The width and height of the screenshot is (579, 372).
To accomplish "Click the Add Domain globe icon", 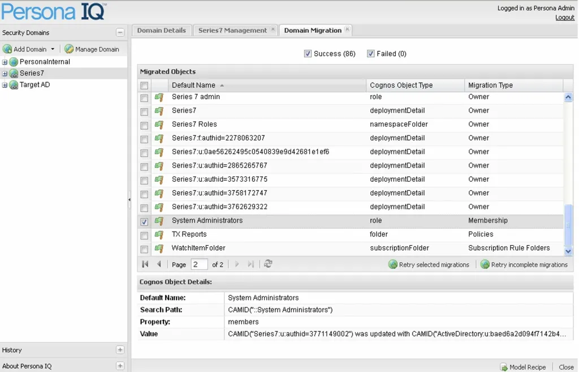I will [7, 49].
